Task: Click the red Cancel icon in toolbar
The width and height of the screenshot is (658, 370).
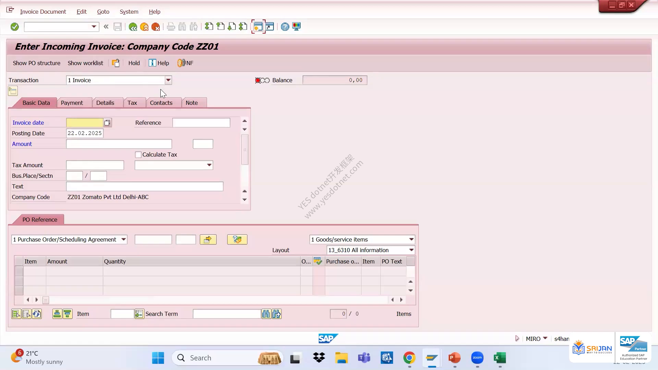Action: click(x=156, y=27)
